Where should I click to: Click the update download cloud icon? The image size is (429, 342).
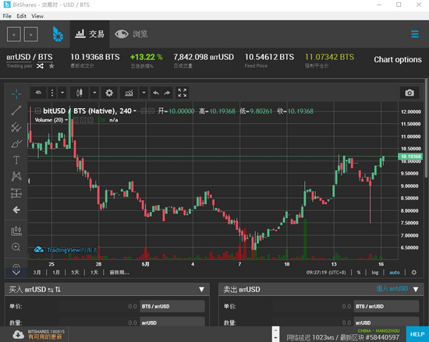click(19, 335)
